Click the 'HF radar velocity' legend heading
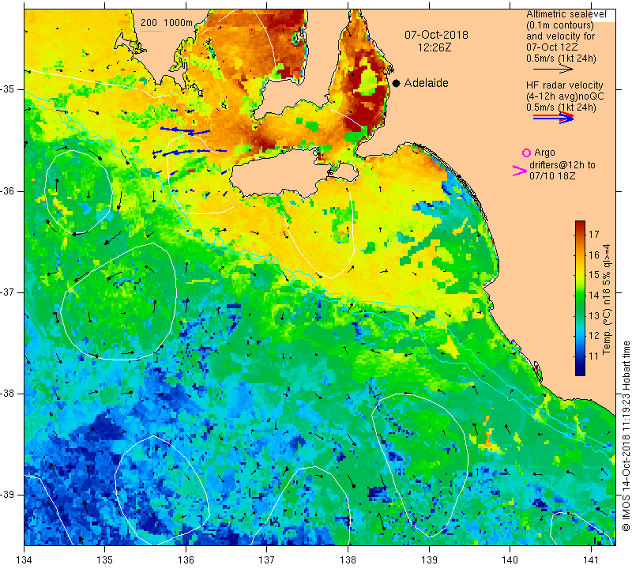 point(564,85)
